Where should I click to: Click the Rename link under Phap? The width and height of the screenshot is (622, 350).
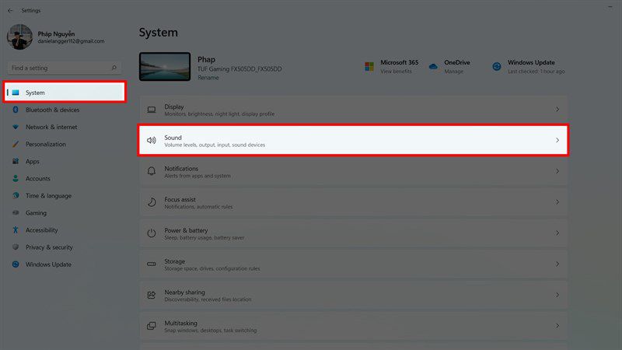click(208, 78)
